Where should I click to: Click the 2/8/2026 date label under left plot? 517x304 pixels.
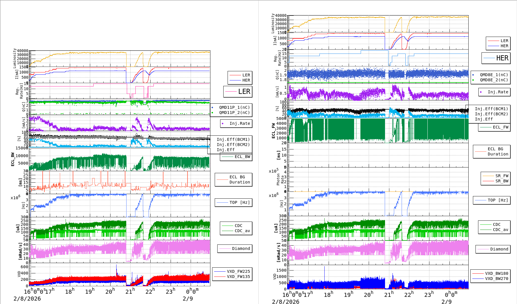coord(27,299)
